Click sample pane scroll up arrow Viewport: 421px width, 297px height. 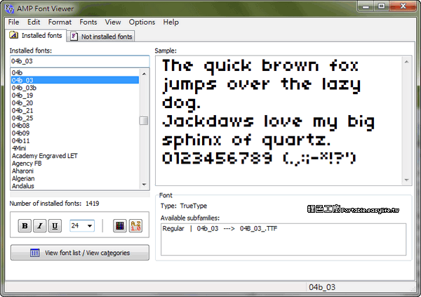pyautogui.click(x=406, y=62)
